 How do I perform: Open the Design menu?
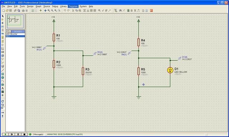[30, 6]
